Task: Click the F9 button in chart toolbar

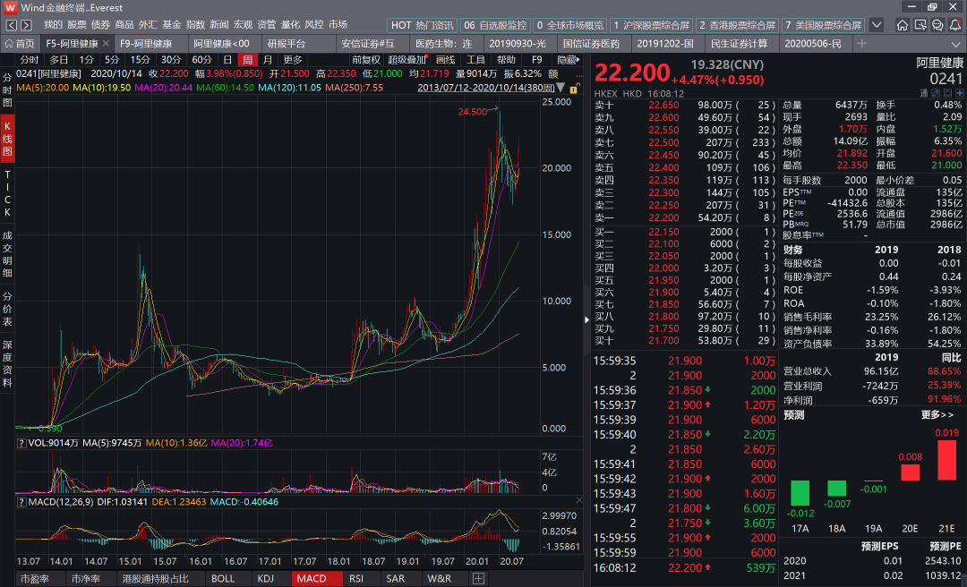Action: coord(536,60)
